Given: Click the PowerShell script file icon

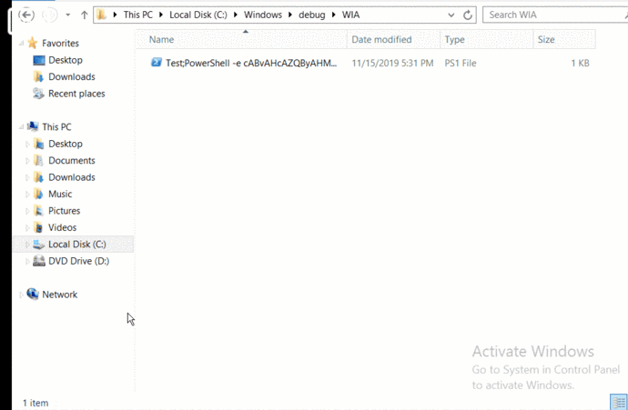Looking at the screenshot, I should tap(157, 63).
